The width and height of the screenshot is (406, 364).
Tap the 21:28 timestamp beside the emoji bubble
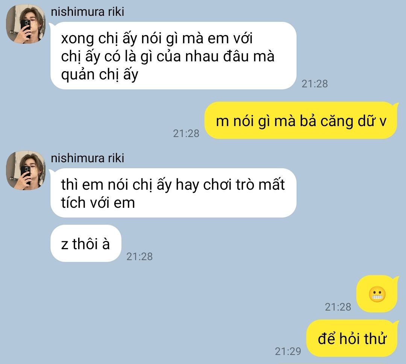tap(338, 307)
